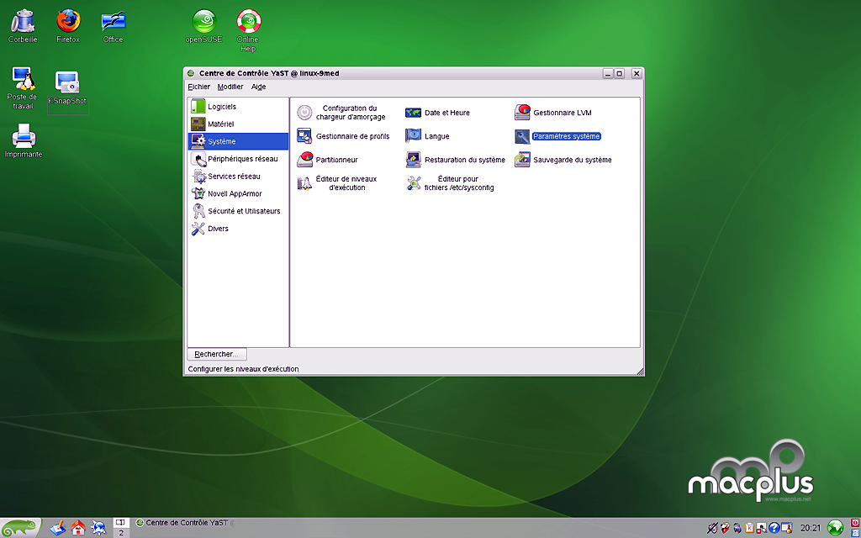The image size is (861, 538).
Task: Launch Sauvegarde du système
Action: [x=563, y=160]
